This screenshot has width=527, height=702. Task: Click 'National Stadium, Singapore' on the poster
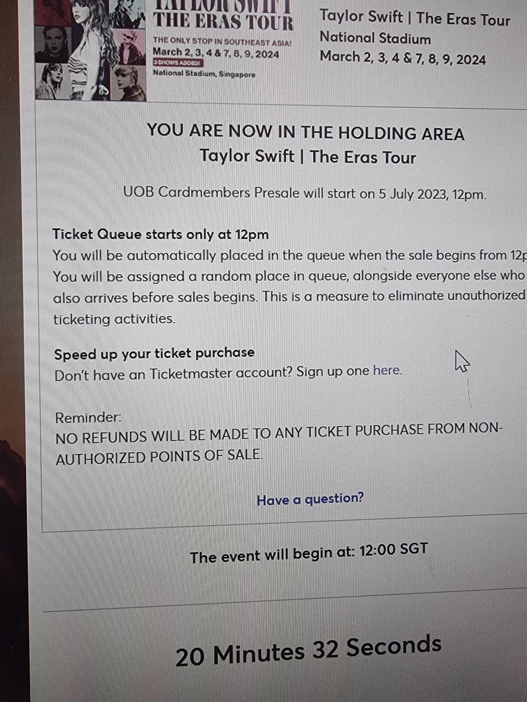click(x=203, y=74)
